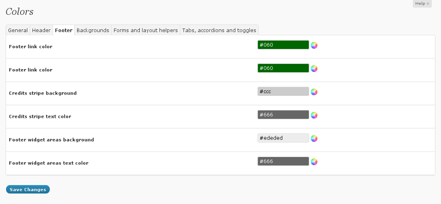Show Tabs, accordions and toggles tab
441x204 pixels.
(x=219, y=30)
